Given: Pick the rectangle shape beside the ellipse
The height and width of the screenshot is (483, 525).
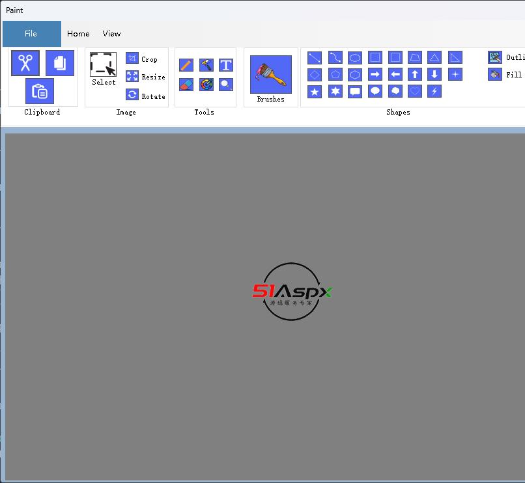Looking at the screenshot, I should pos(375,57).
